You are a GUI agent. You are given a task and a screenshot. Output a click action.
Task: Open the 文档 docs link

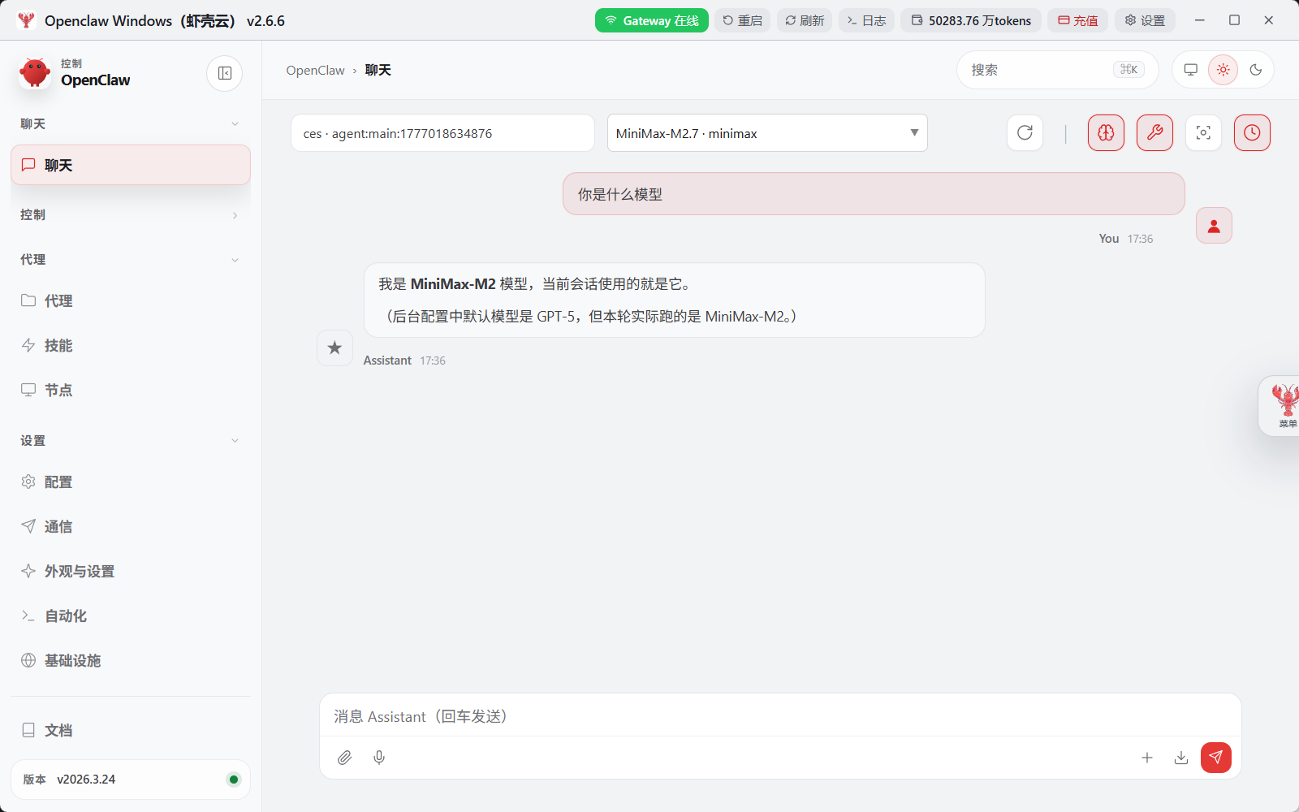(x=131, y=730)
